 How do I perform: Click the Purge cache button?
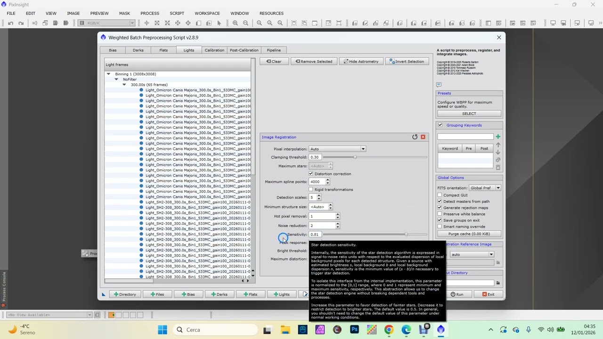click(469, 234)
